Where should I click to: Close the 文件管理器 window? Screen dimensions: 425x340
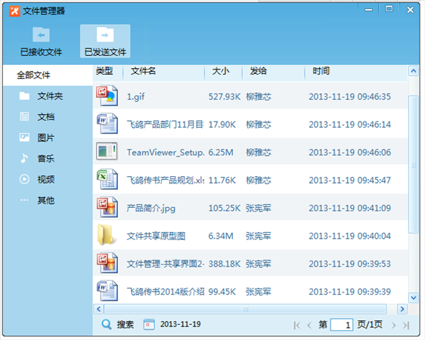click(x=411, y=10)
